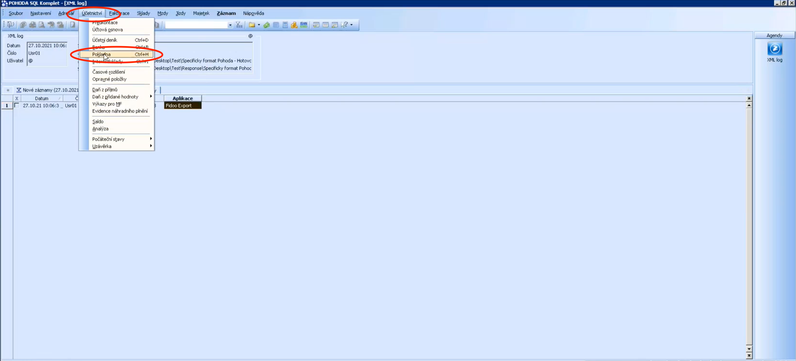
Task: Click the jump-to-last-record scrollbar button
Action: tap(749, 355)
